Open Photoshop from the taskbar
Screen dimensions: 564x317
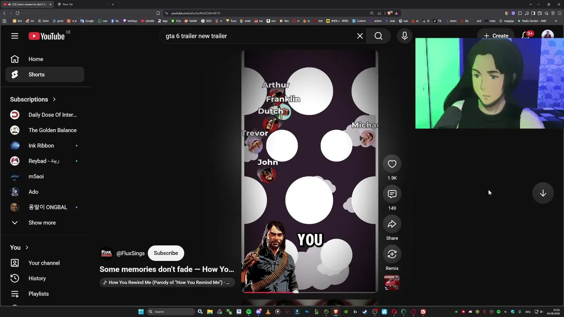coord(307,312)
